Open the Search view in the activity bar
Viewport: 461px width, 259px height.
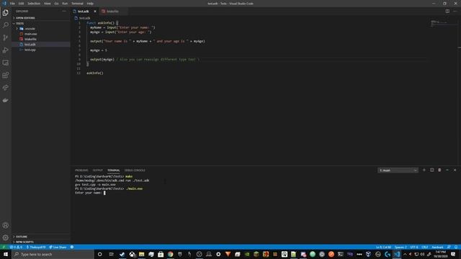6,25
